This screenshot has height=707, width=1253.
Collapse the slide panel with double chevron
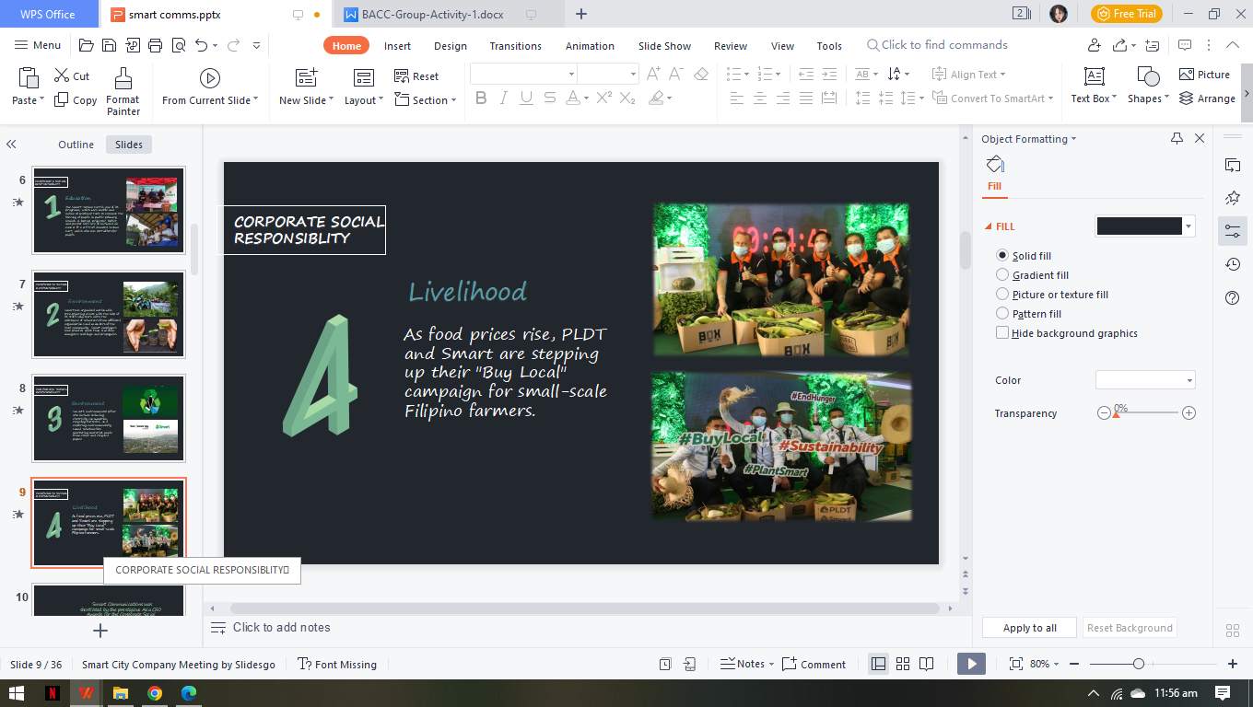pos(11,145)
